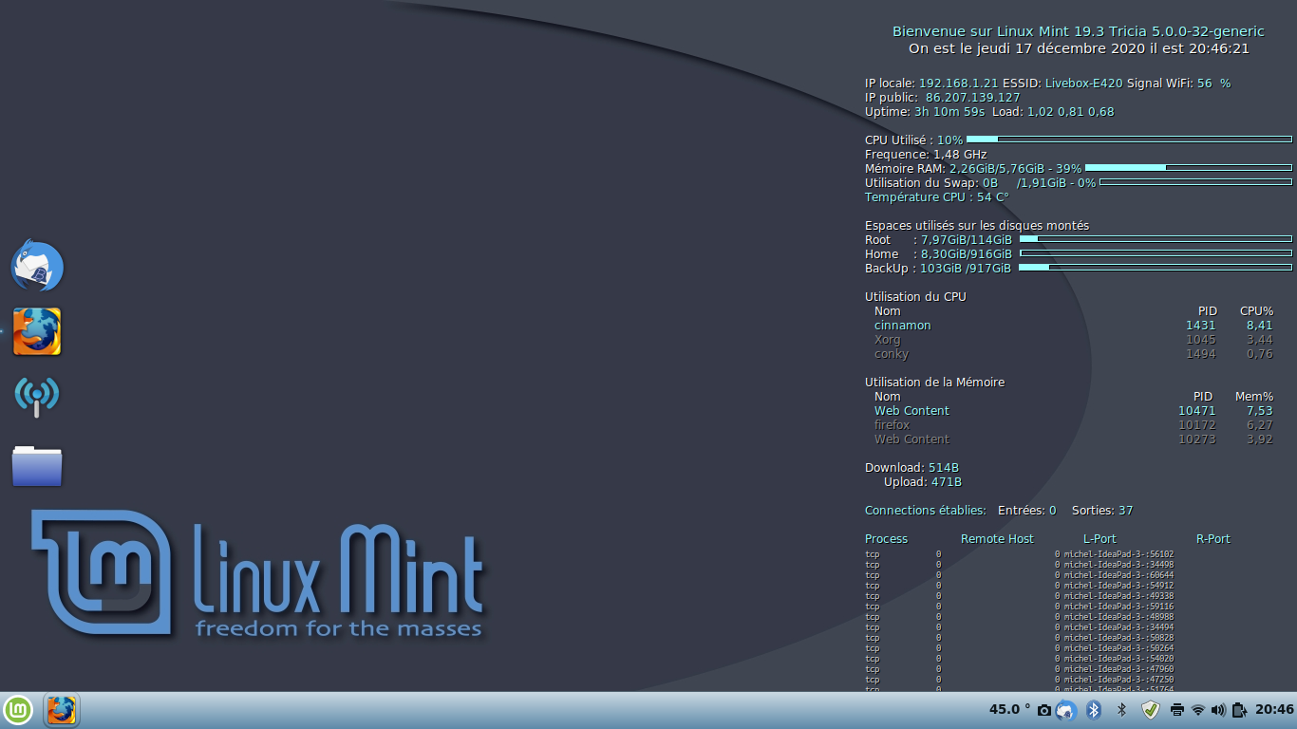The width and height of the screenshot is (1297, 729).
Task: Open the radio antenna app in the dock
Action: click(x=37, y=396)
